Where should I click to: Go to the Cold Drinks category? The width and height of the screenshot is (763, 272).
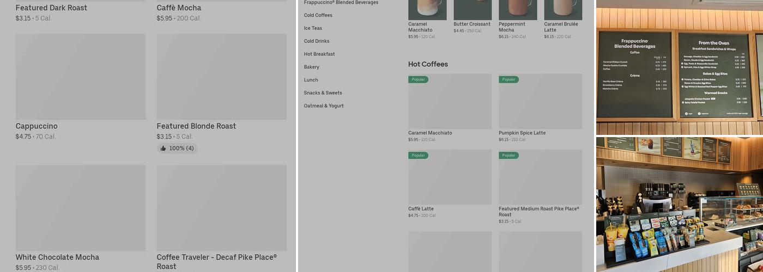click(x=317, y=41)
